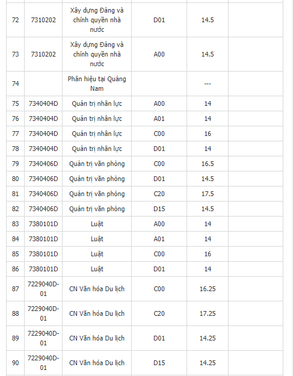Click major code 7310202 in row 72

(x=43, y=20)
